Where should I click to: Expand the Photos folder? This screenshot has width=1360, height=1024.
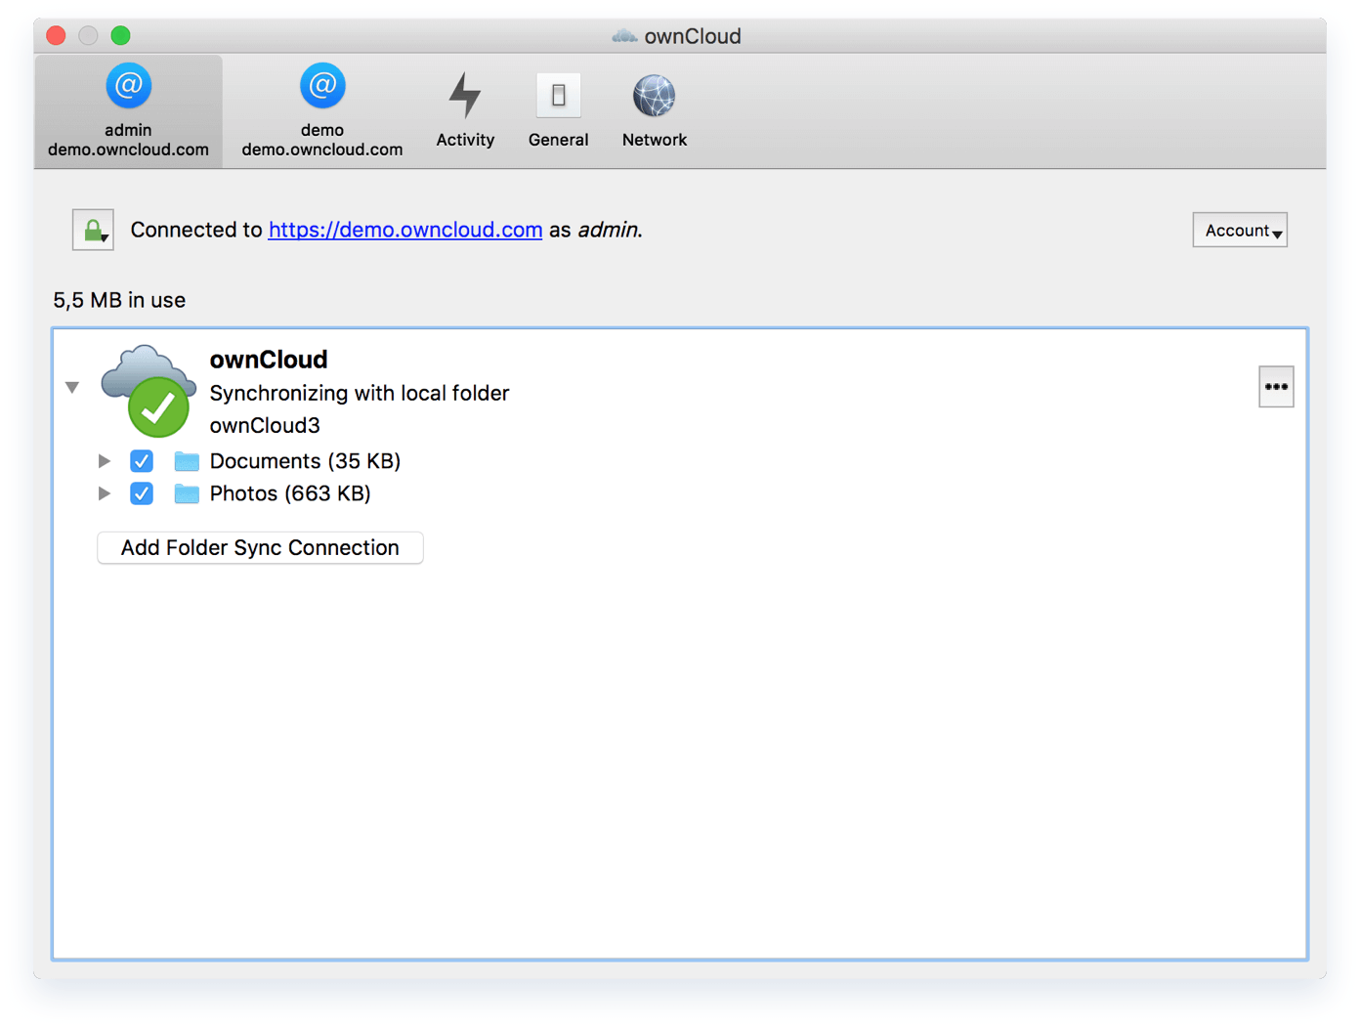(105, 493)
